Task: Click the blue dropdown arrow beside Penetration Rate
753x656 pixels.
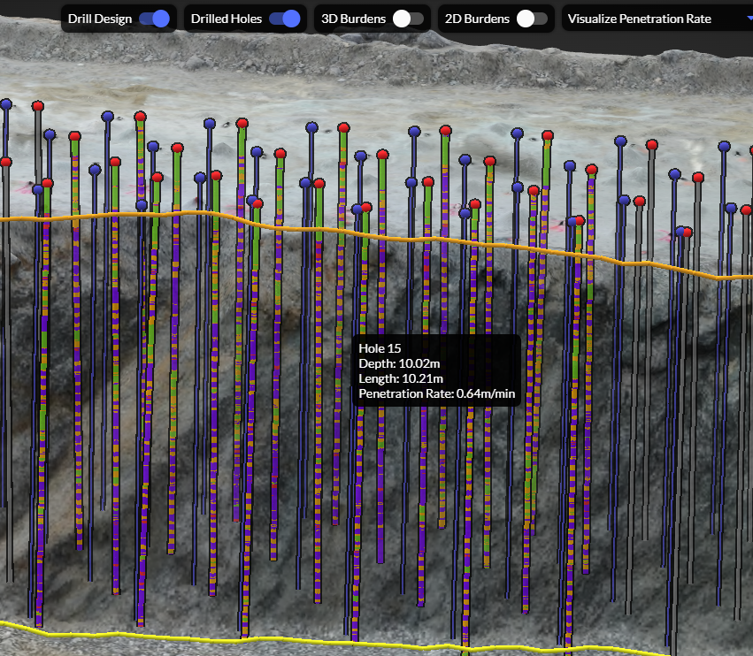Action: click(749, 19)
